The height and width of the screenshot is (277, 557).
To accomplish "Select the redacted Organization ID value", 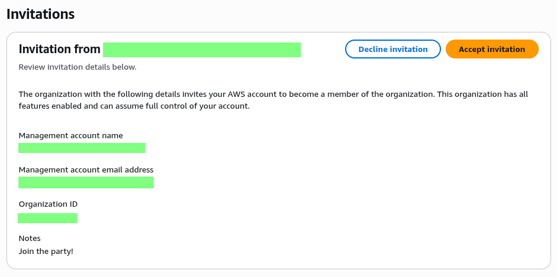I will coord(47,218).
